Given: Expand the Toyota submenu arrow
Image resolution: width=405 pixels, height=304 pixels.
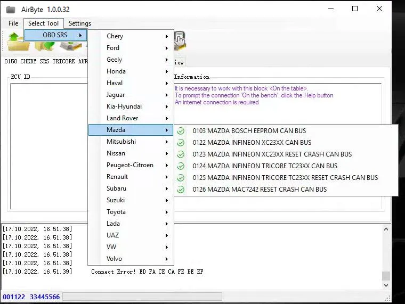Looking at the screenshot, I should point(166,212).
